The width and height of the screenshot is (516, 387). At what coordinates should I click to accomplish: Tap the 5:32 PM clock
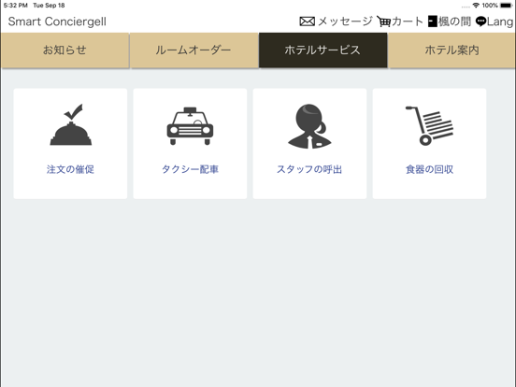tap(16, 6)
